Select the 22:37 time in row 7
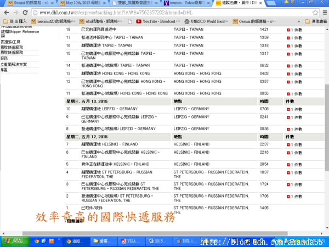 pos(264,144)
